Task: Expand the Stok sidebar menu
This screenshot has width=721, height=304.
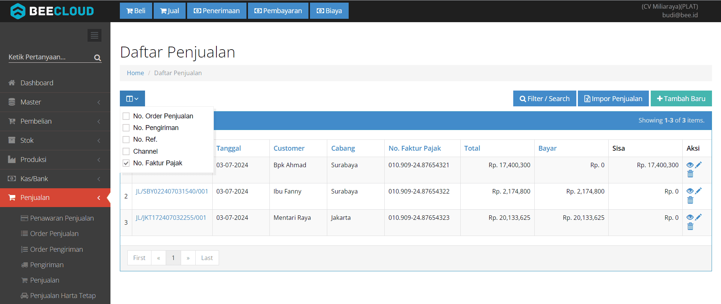Action: pos(55,141)
